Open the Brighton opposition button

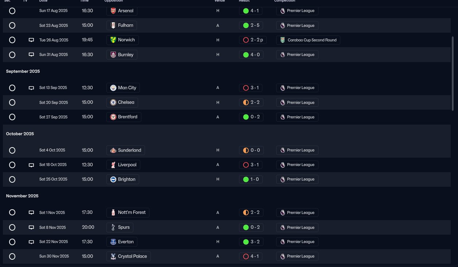click(x=123, y=179)
